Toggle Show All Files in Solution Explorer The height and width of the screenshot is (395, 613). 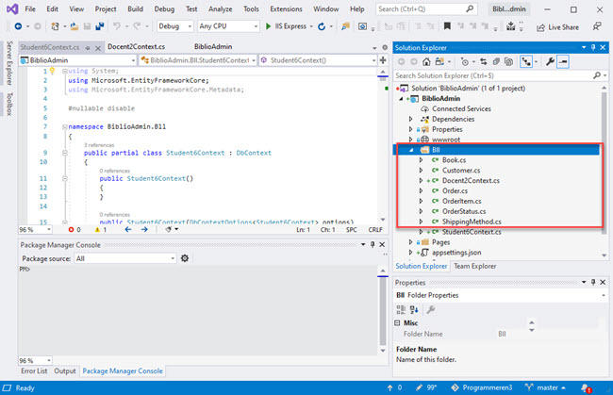click(508, 61)
